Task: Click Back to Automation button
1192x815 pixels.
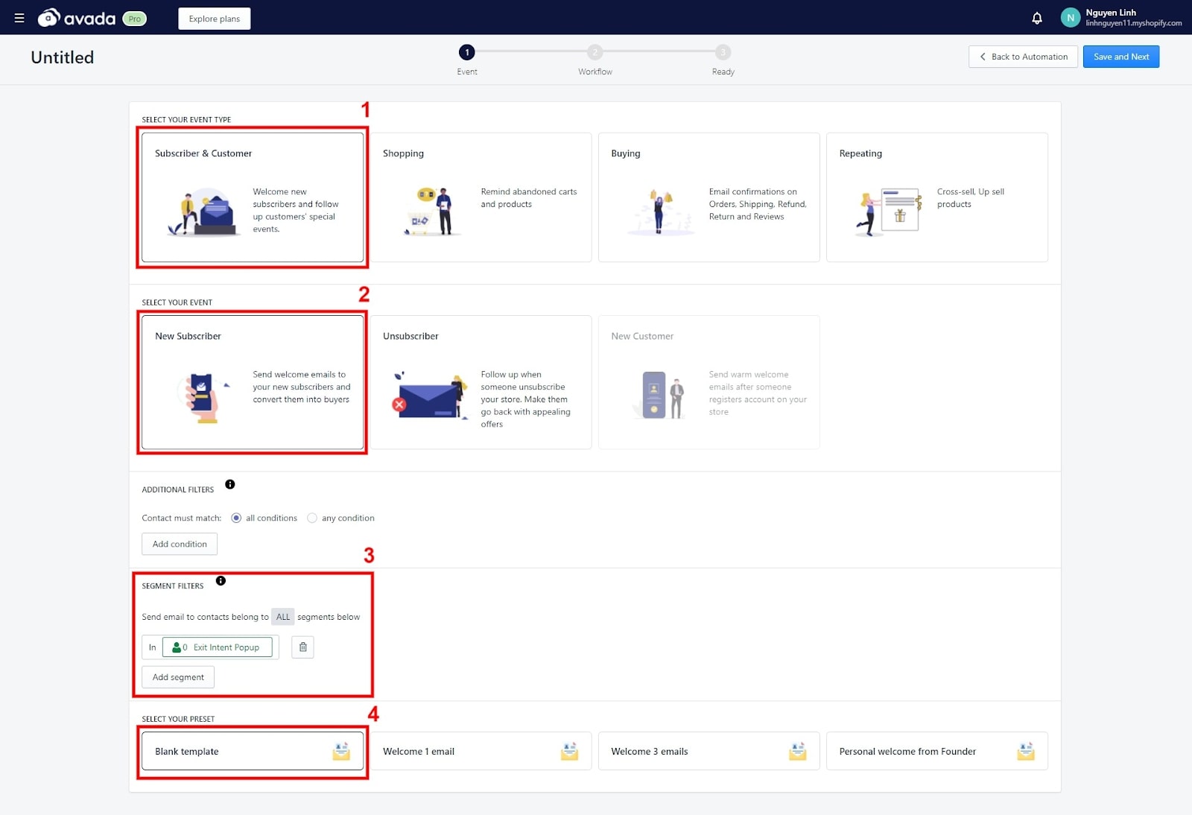Action: pos(1023,57)
